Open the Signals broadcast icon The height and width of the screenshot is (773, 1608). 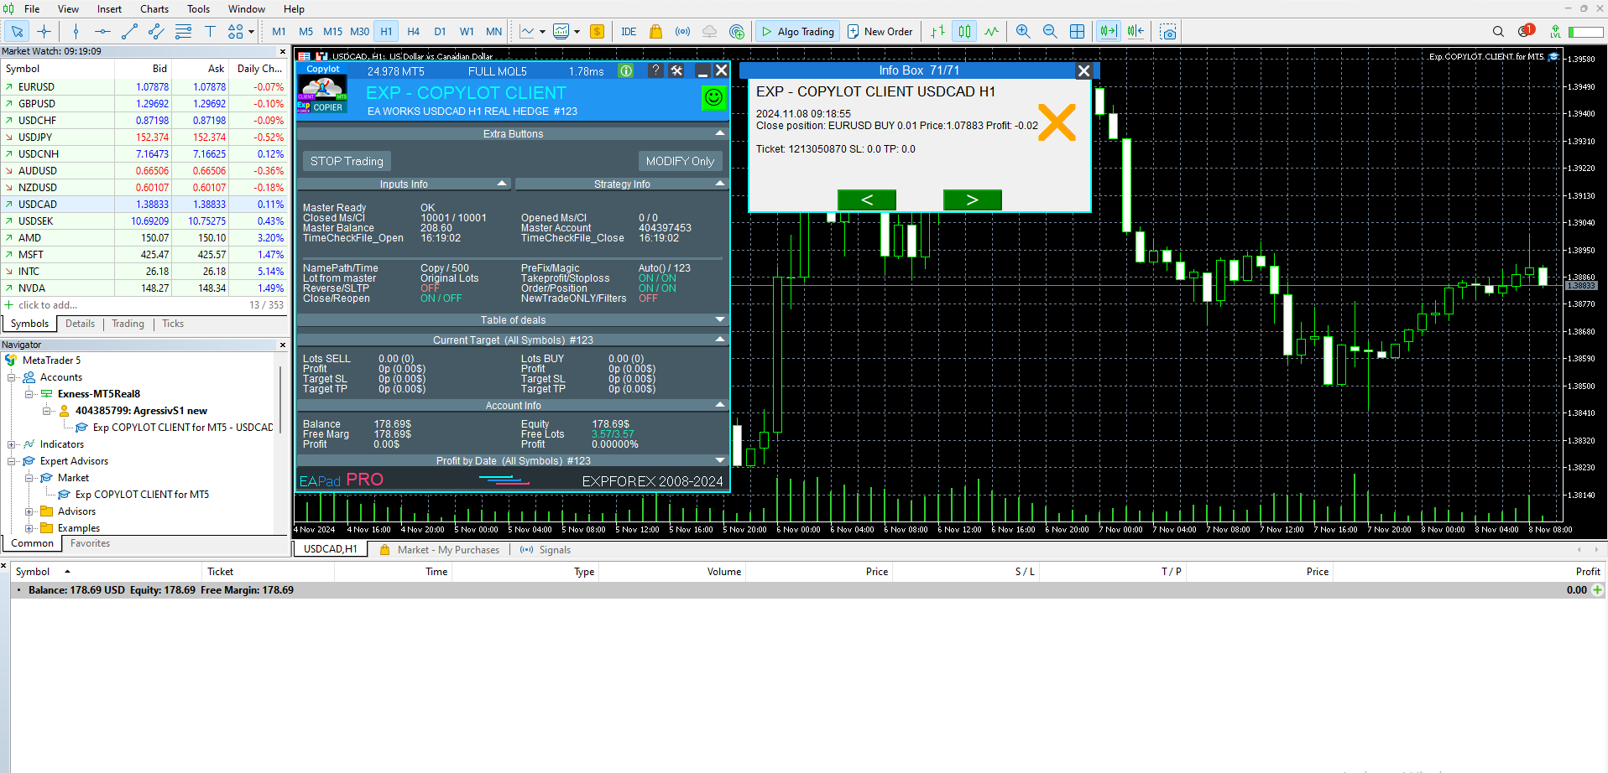coord(683,32)
